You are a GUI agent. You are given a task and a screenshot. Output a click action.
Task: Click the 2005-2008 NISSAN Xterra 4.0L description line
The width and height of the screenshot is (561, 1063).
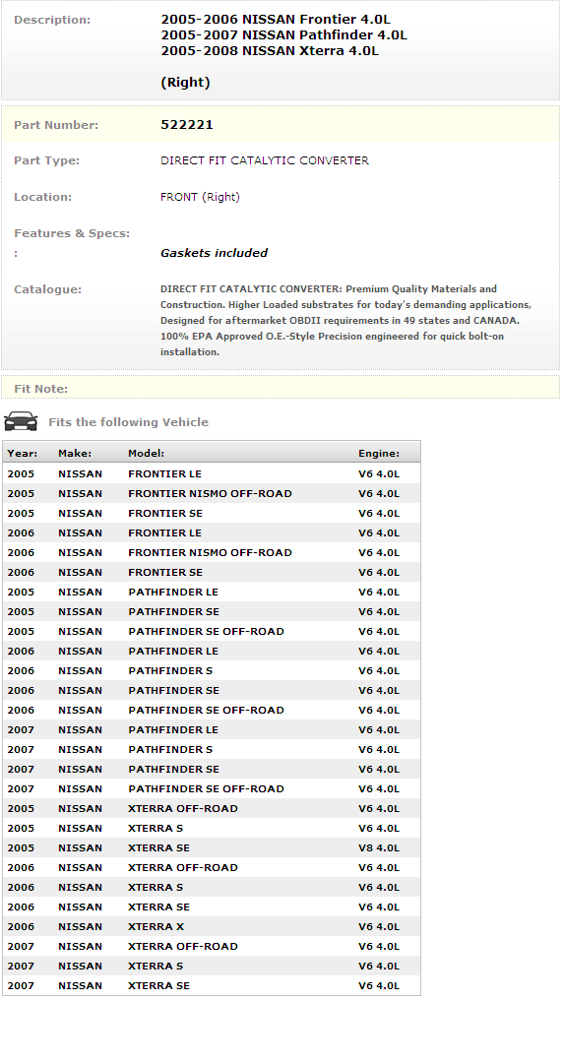pyautogui.click(x=270, y=51)
